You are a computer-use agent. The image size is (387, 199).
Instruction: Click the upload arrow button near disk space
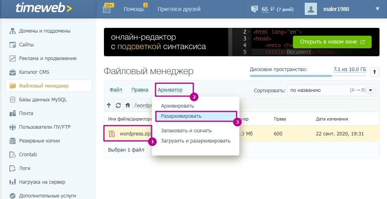(x=375, y=72)
